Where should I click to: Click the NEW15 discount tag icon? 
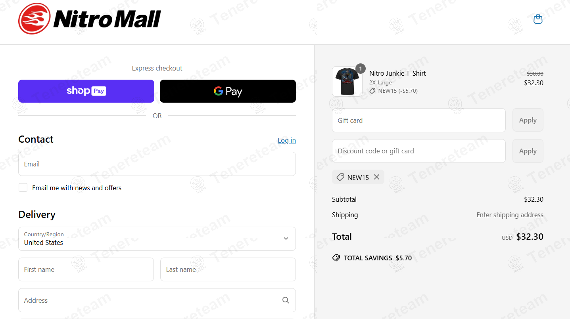[340, 178]
